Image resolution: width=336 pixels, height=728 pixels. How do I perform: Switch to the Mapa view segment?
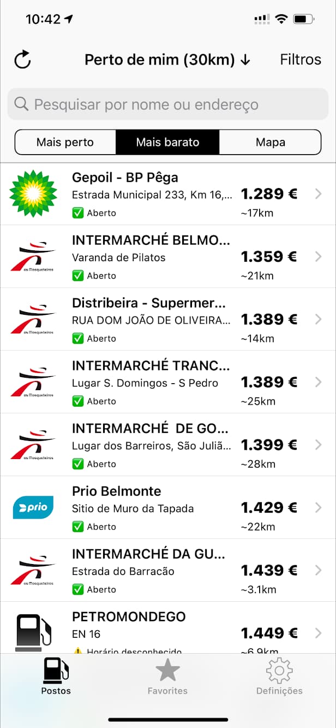270,143
